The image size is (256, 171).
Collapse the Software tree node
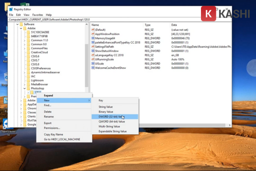pyautogui.click(x=17, y=24)
